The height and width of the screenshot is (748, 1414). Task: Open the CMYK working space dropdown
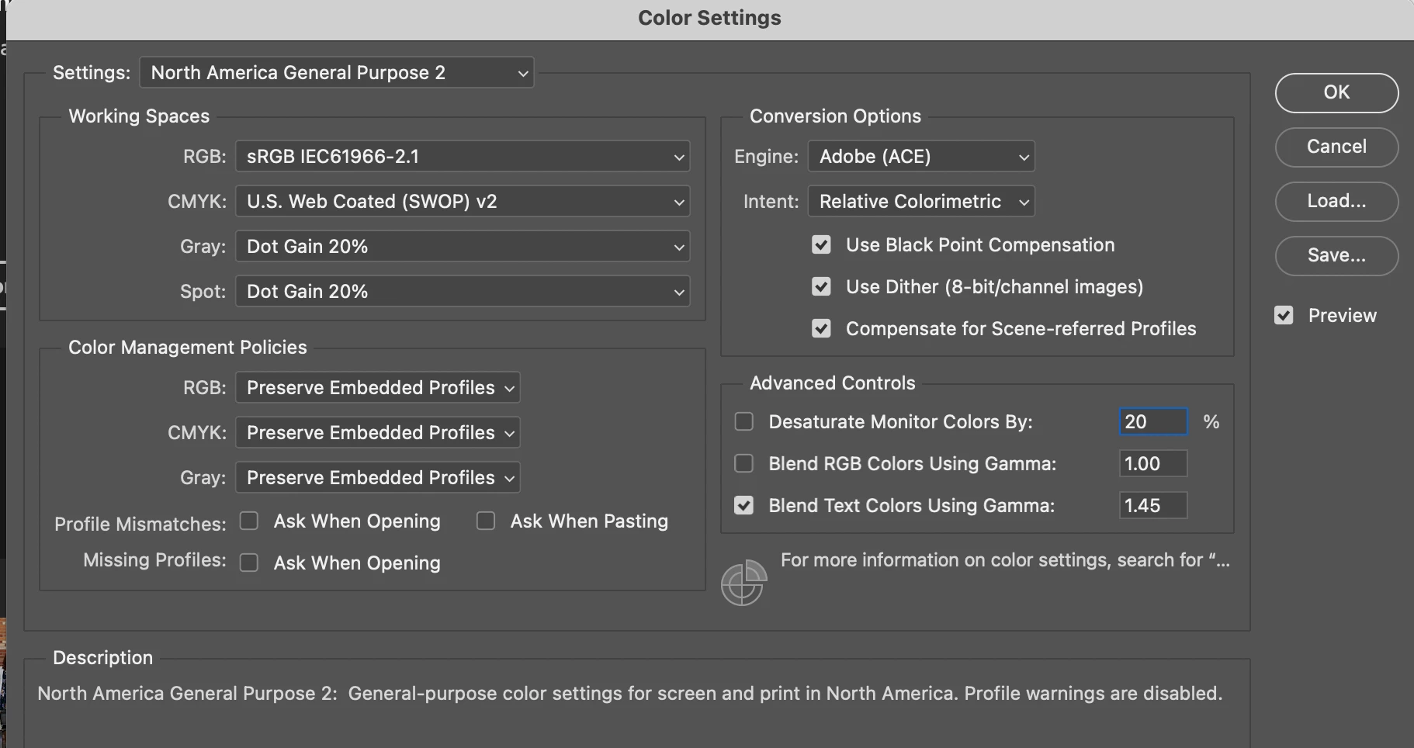[x=463, y=201]
